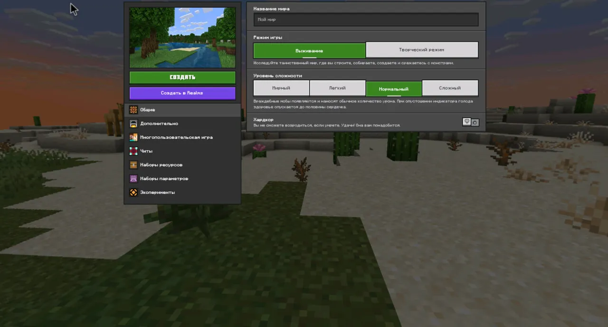Click the green Создать button

[x=182, y=77]
